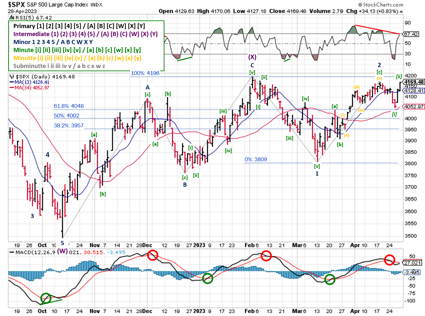
Task: Click the Minor wave degree legend row
Action: pyautogui.click(x=53, y=42)
